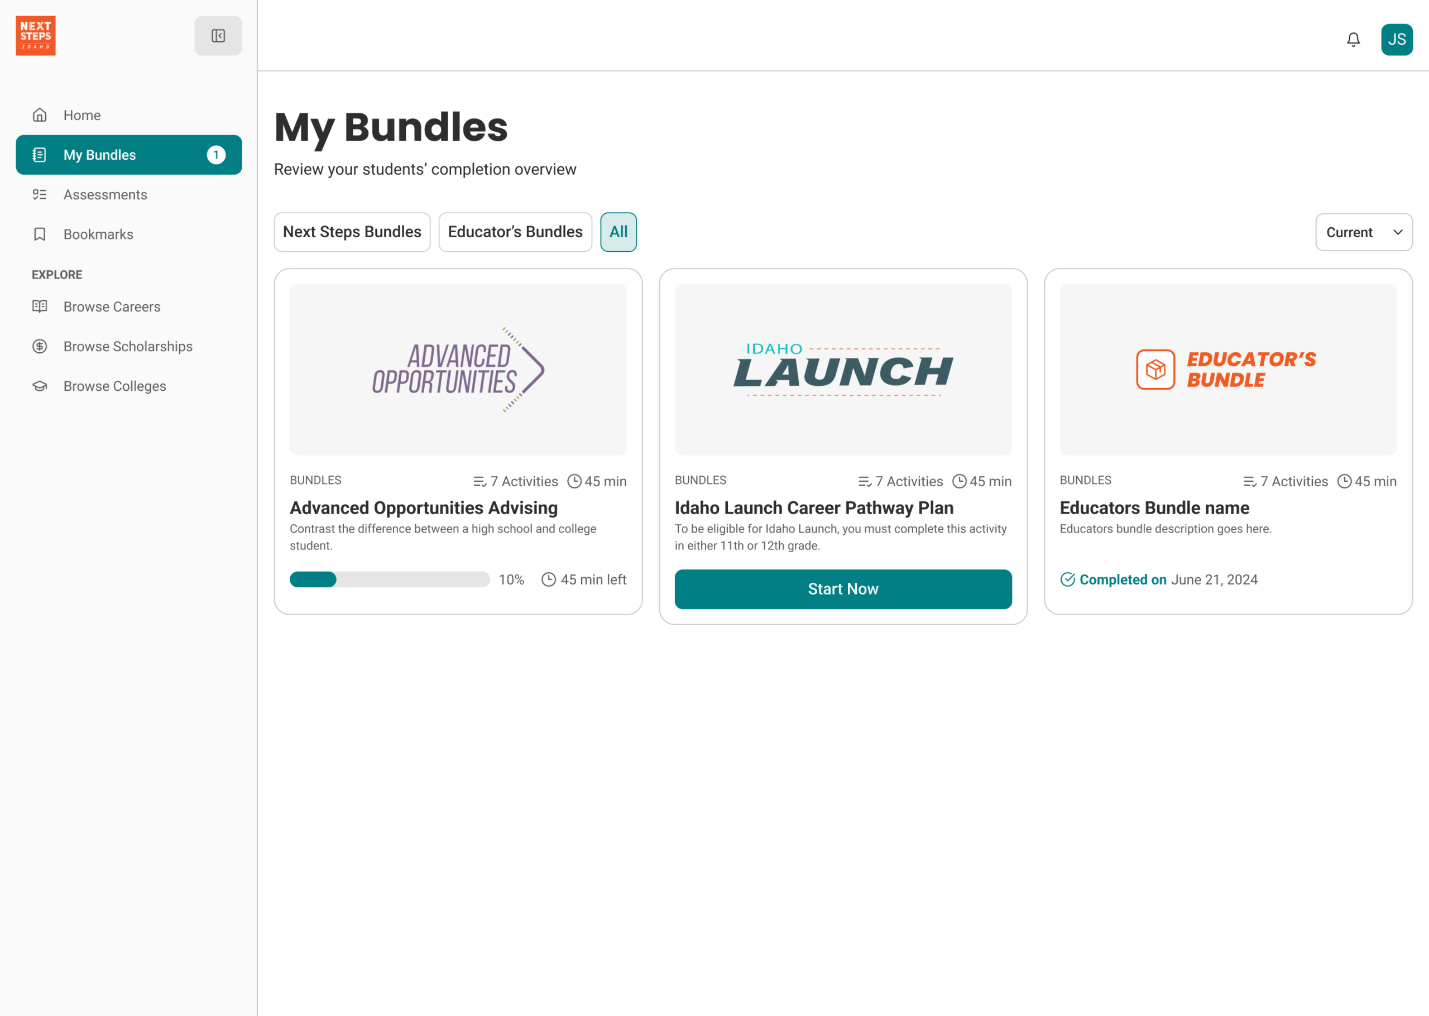
Task: Toggle the Educator's Bundles filter
Action: coord(515,232)
